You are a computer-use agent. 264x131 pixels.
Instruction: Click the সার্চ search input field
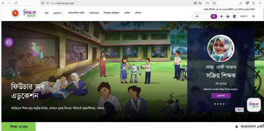(x=201, y=16)
